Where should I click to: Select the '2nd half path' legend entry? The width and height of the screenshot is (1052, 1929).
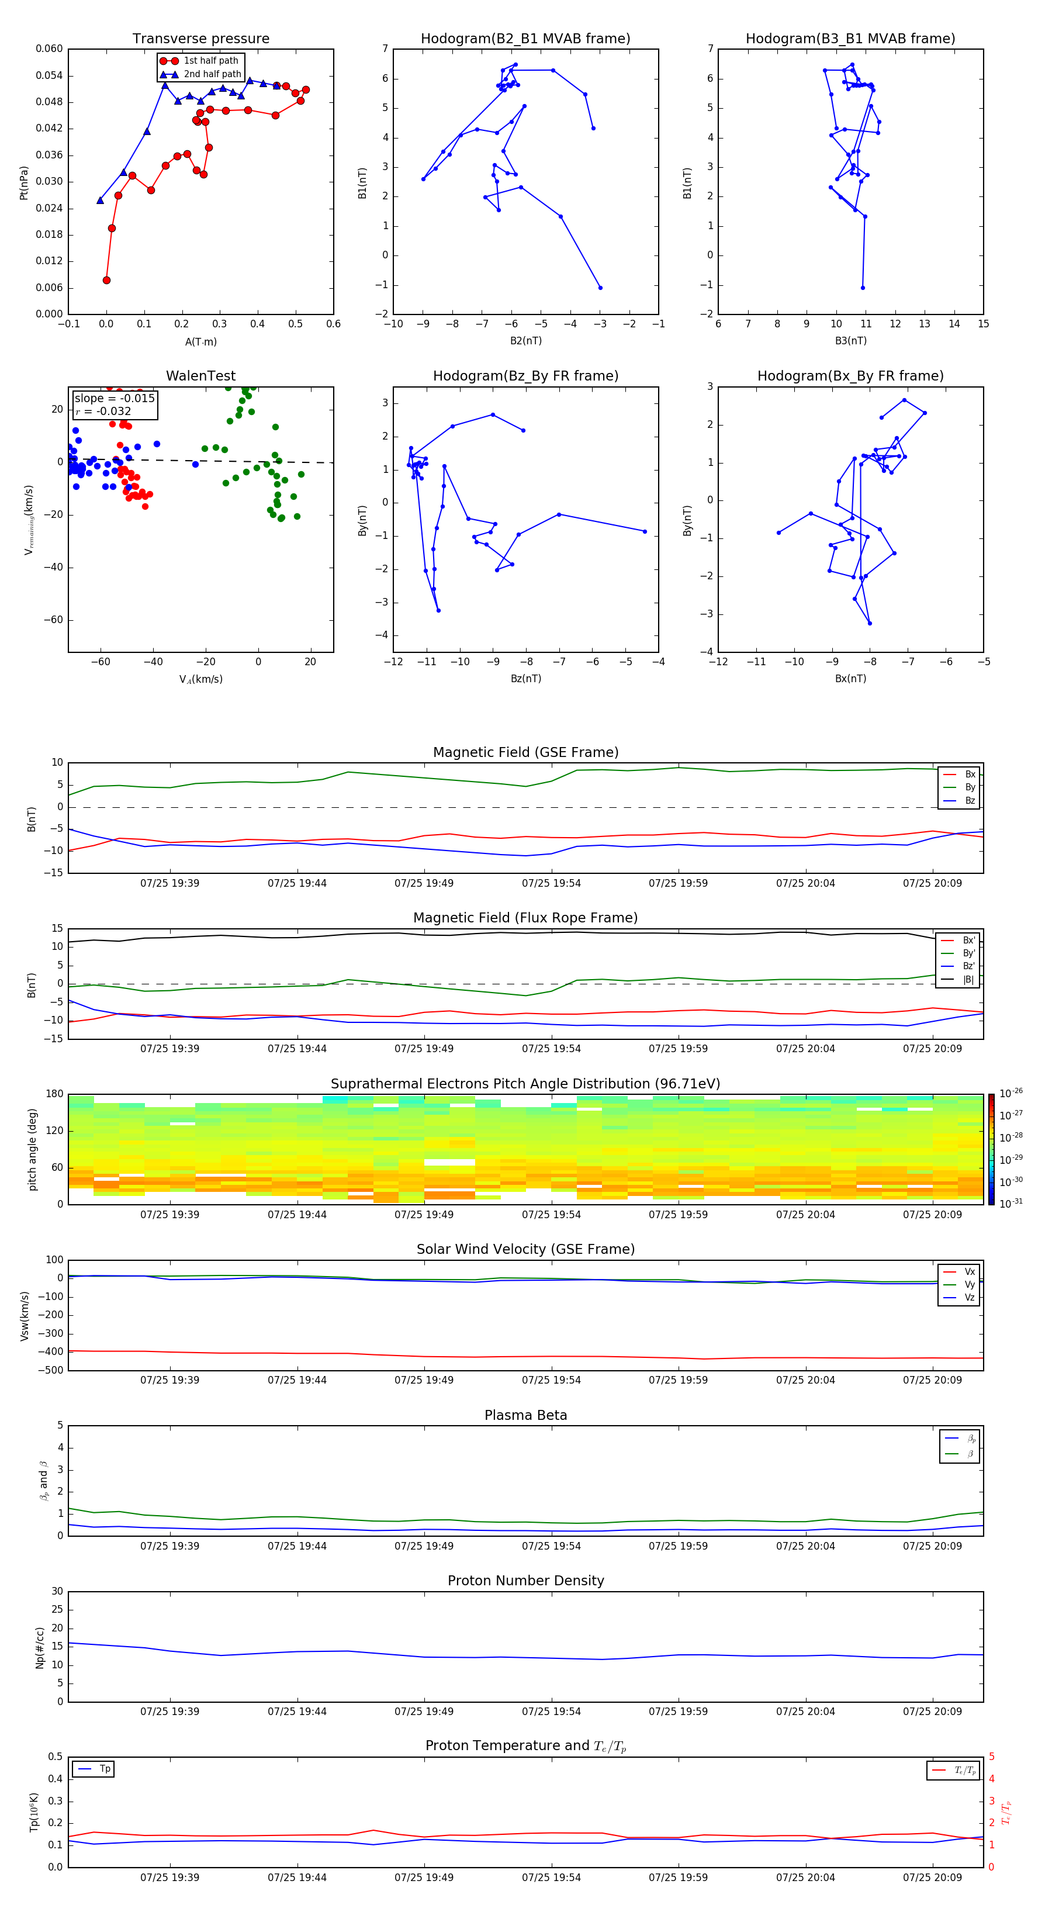(x=200, y=74)
